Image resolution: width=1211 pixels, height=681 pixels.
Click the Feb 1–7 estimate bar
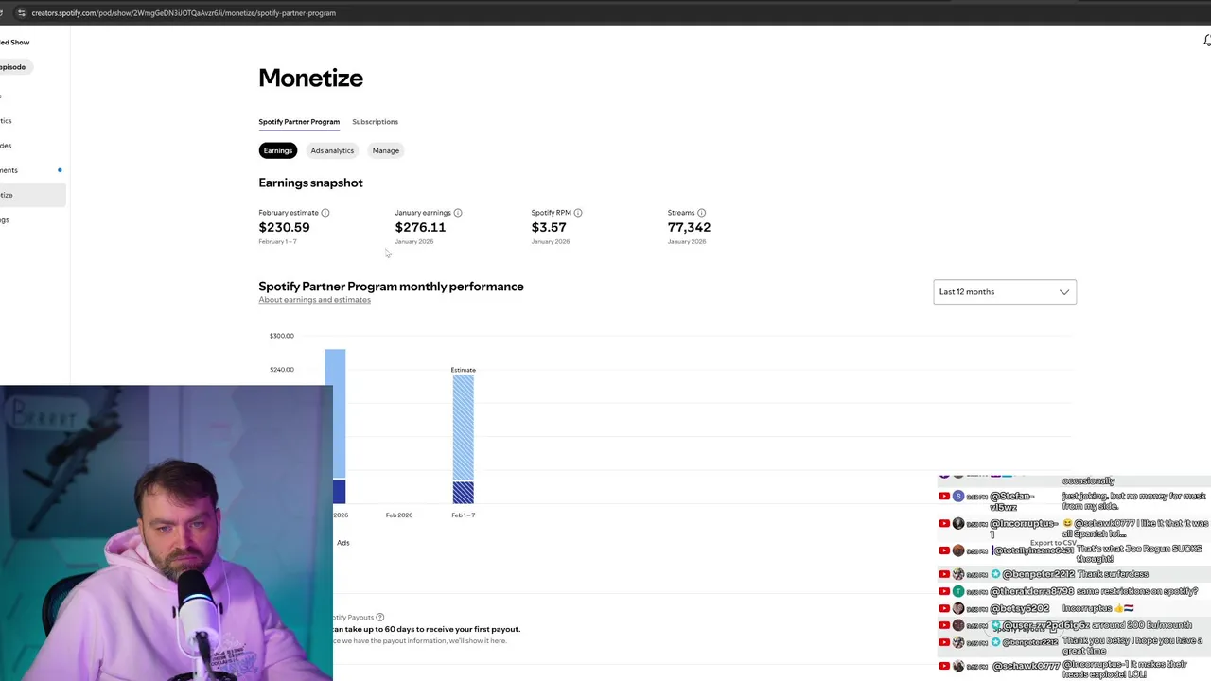(463, 439)
